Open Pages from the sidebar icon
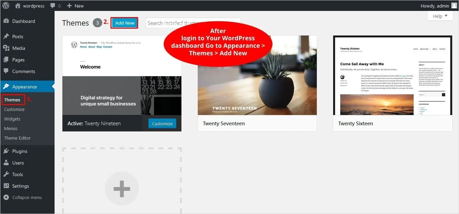Viewport: 459px width, 214px height. coord(7,59)
